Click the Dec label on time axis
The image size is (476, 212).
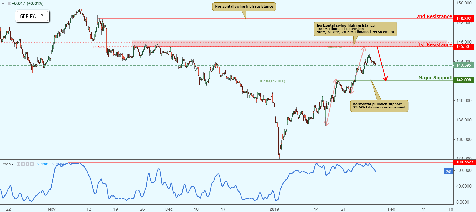click(x=169, y=209)
